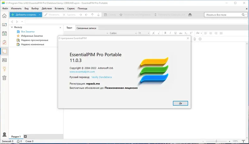249x144 pixels.
Task: Adjust the zoom slider in status bar
Action: (x=216, y=141)
